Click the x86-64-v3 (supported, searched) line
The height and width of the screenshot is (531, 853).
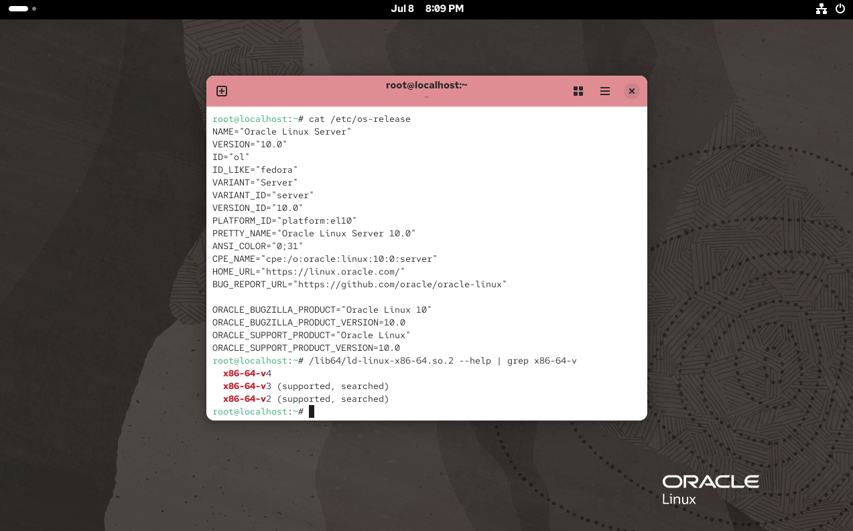coord(306,386)
